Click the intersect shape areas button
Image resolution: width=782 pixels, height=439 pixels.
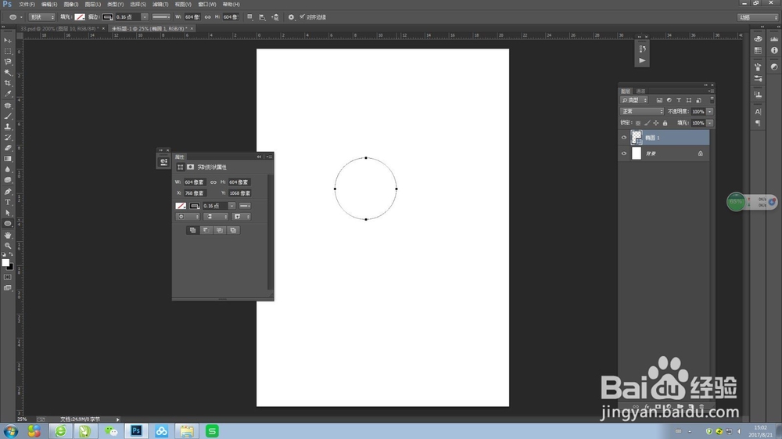tap(220, 230)
